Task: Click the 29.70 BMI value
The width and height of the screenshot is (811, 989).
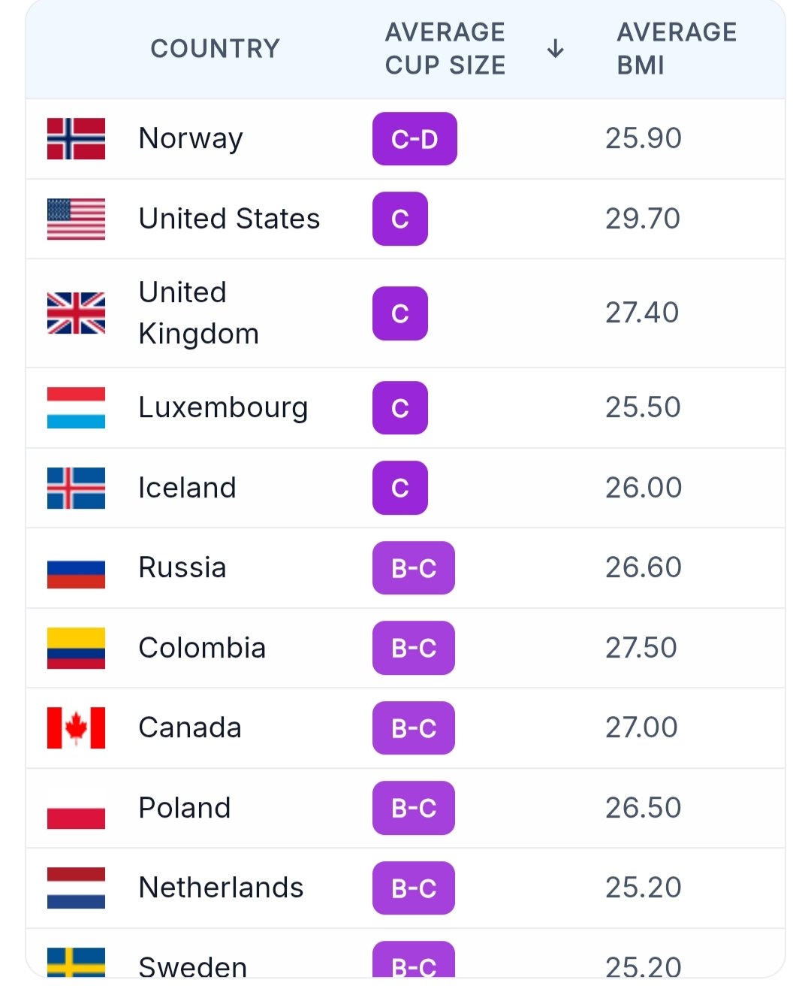Action: click(643, 219)
